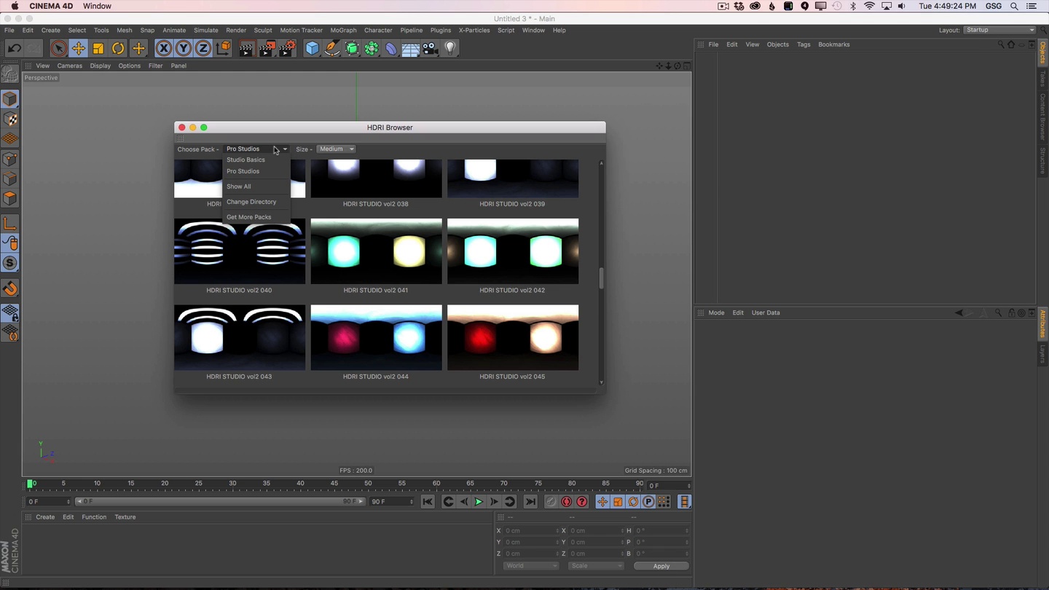Choose Show All in pack list
The height and width of the screenshot is (590, 1049).
pyautogui.click(x=239, y=186)
